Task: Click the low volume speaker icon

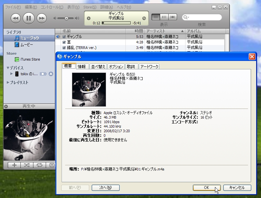Action: (55, 18)
